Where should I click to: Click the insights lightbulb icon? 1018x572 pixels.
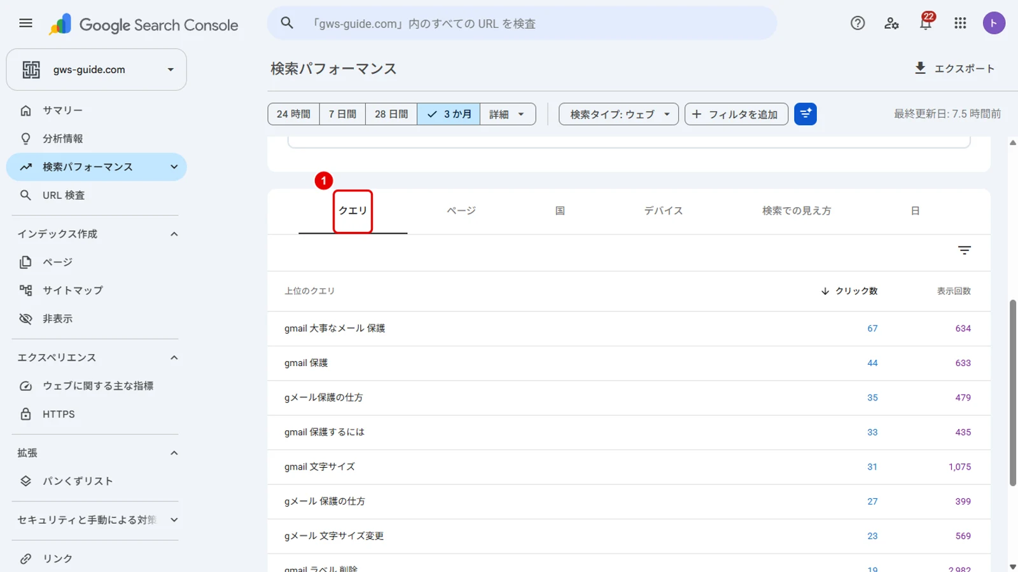tap(25, 139)
